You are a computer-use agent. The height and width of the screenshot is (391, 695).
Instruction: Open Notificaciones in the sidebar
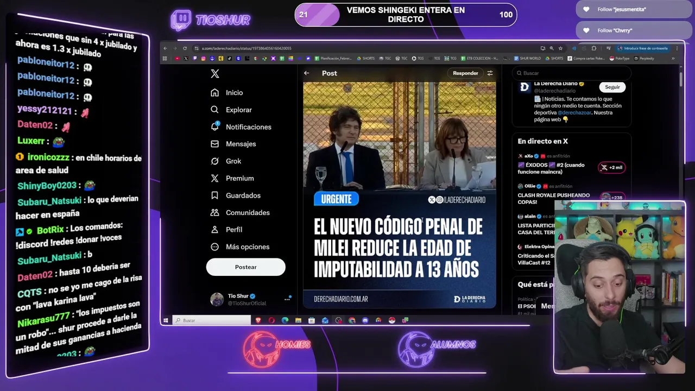click(241, 127)
